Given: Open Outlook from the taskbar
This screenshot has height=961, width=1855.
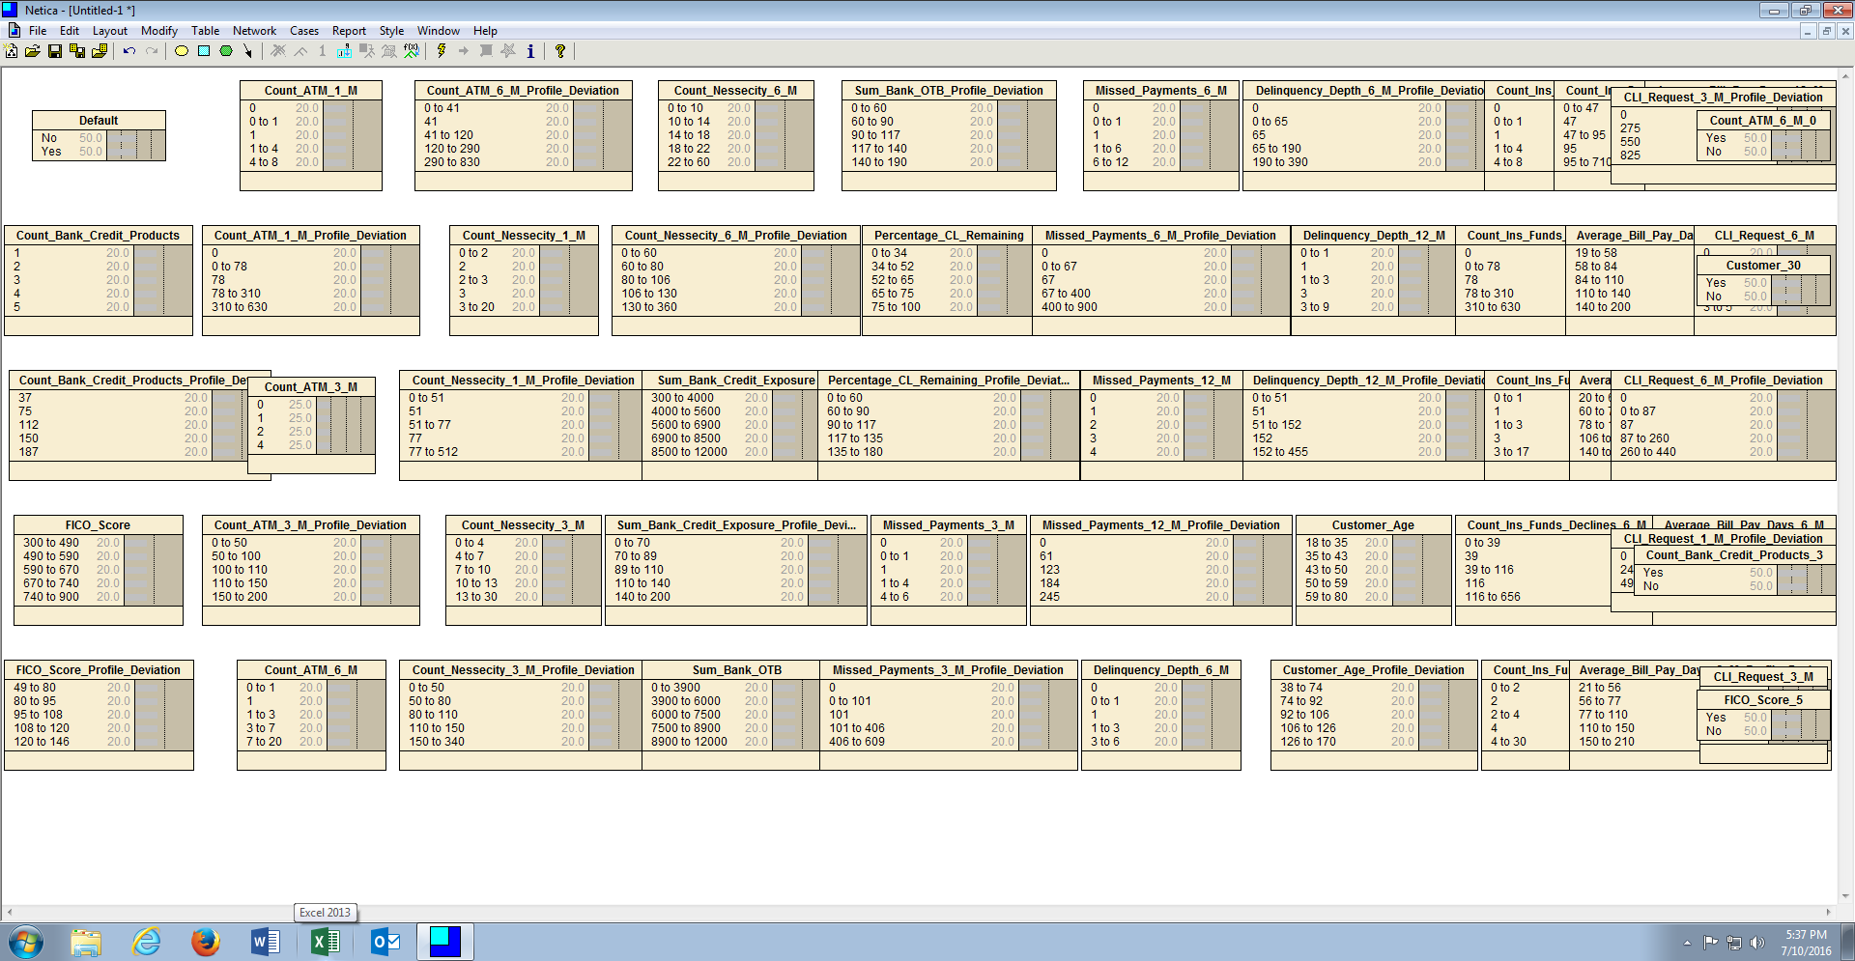Looking at the screenshot, I should (385, 942).
